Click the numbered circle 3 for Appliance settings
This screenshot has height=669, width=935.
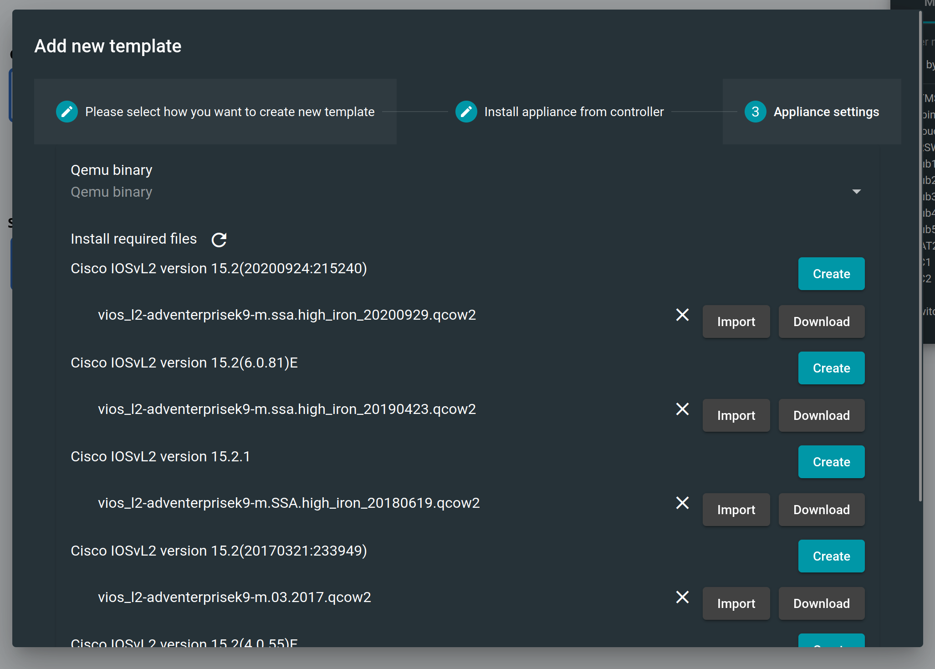click(755, 112)
